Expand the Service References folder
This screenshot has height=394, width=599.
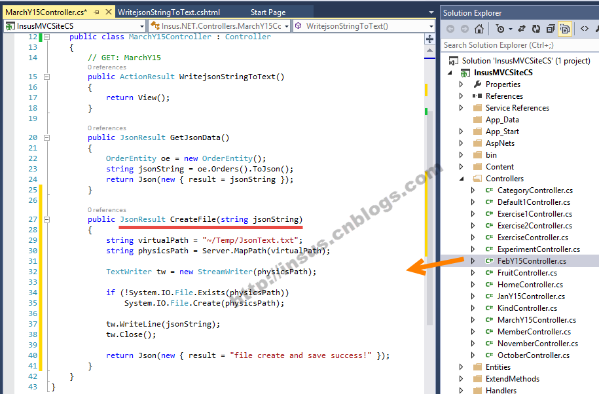[462, 108]
